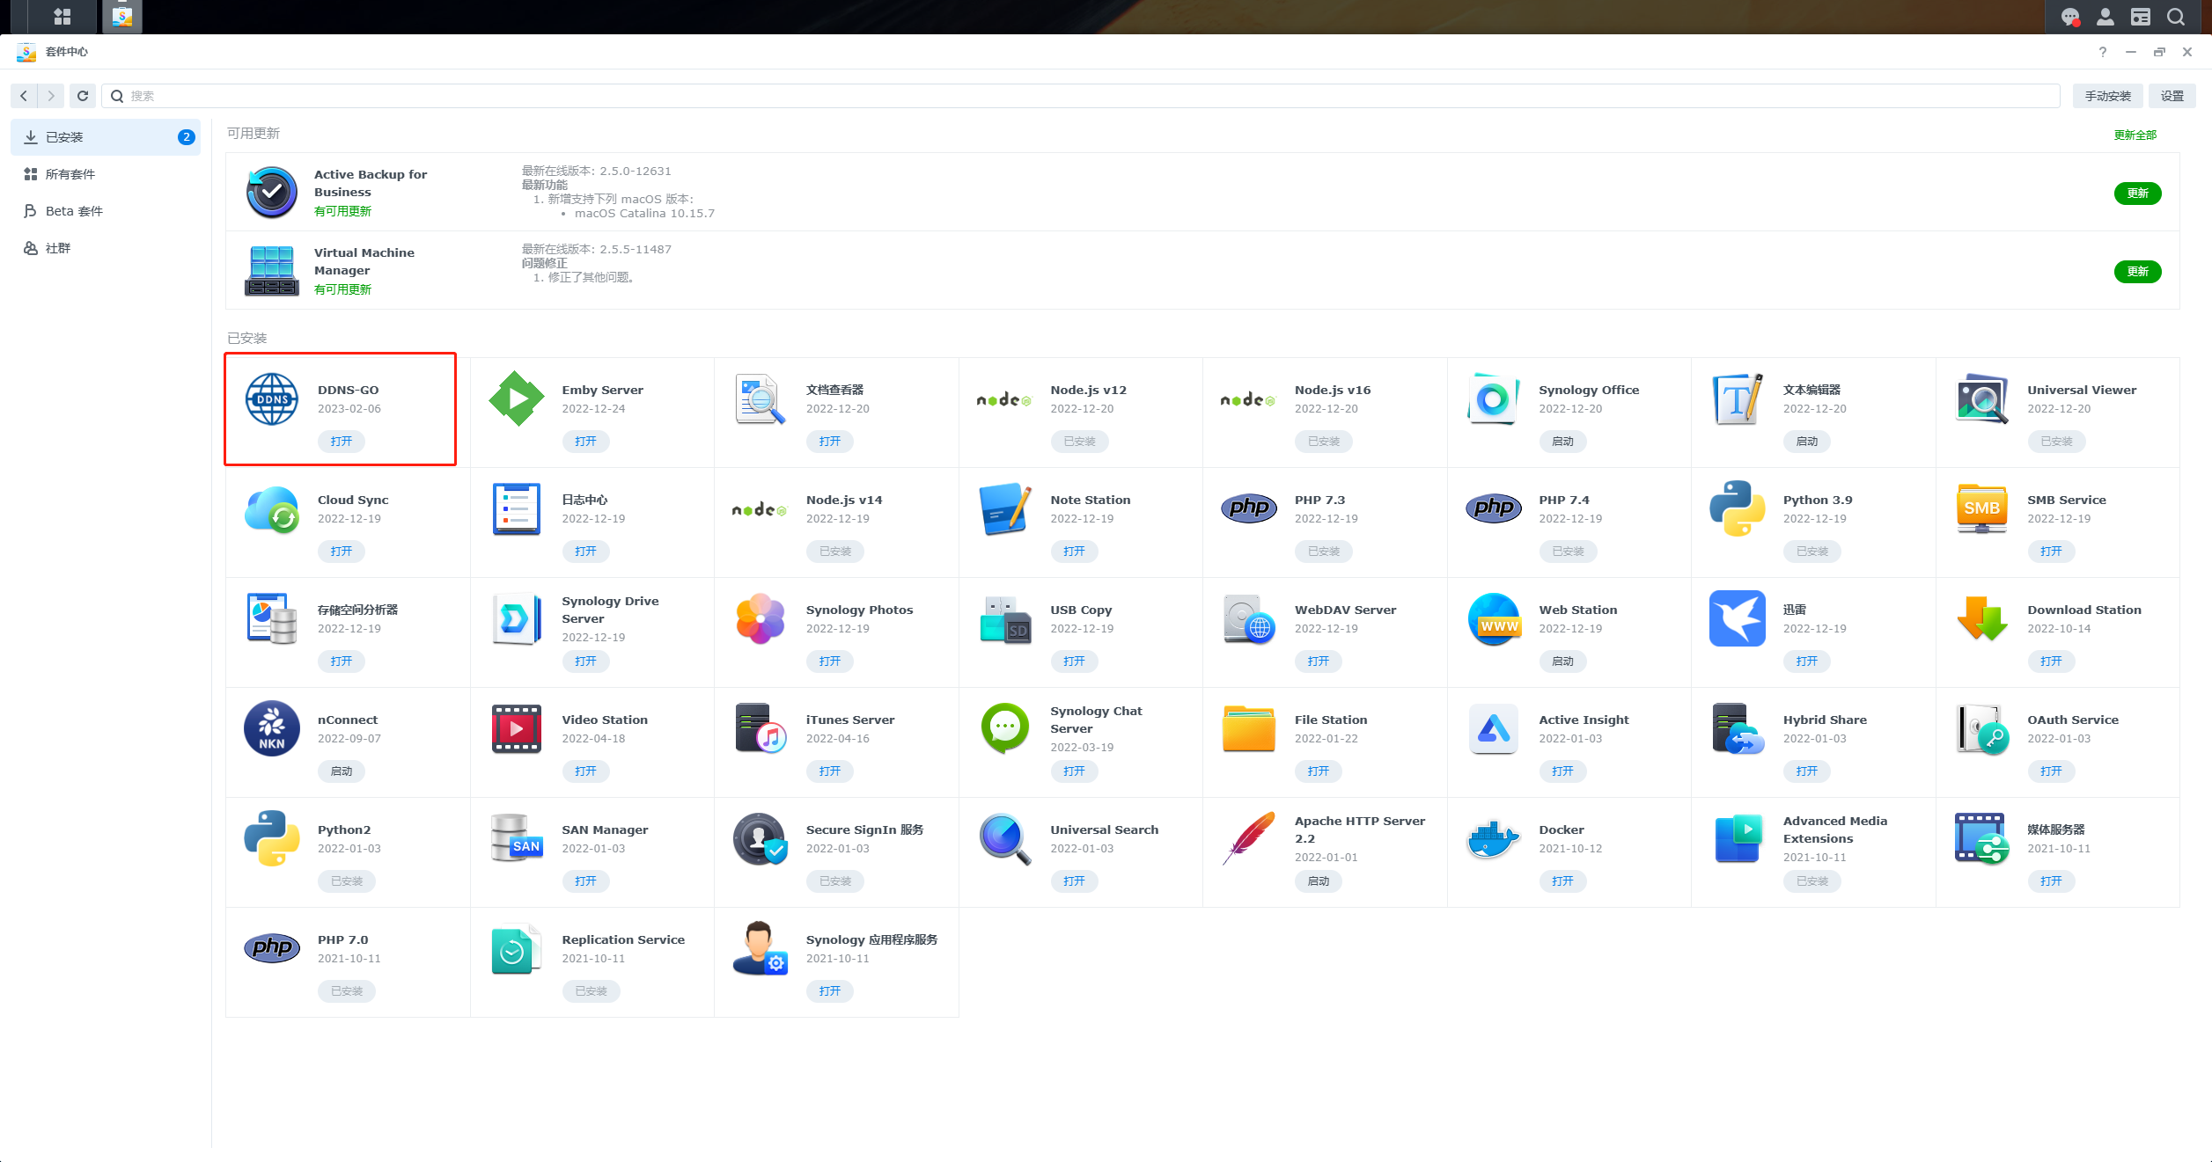Switch to 所有套件 sidebar item
2212x1162 pixels.
tap(70, 174)
